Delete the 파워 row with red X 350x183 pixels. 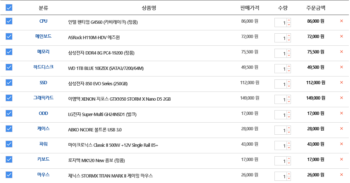pyautogui.click(x=341, y=144)
